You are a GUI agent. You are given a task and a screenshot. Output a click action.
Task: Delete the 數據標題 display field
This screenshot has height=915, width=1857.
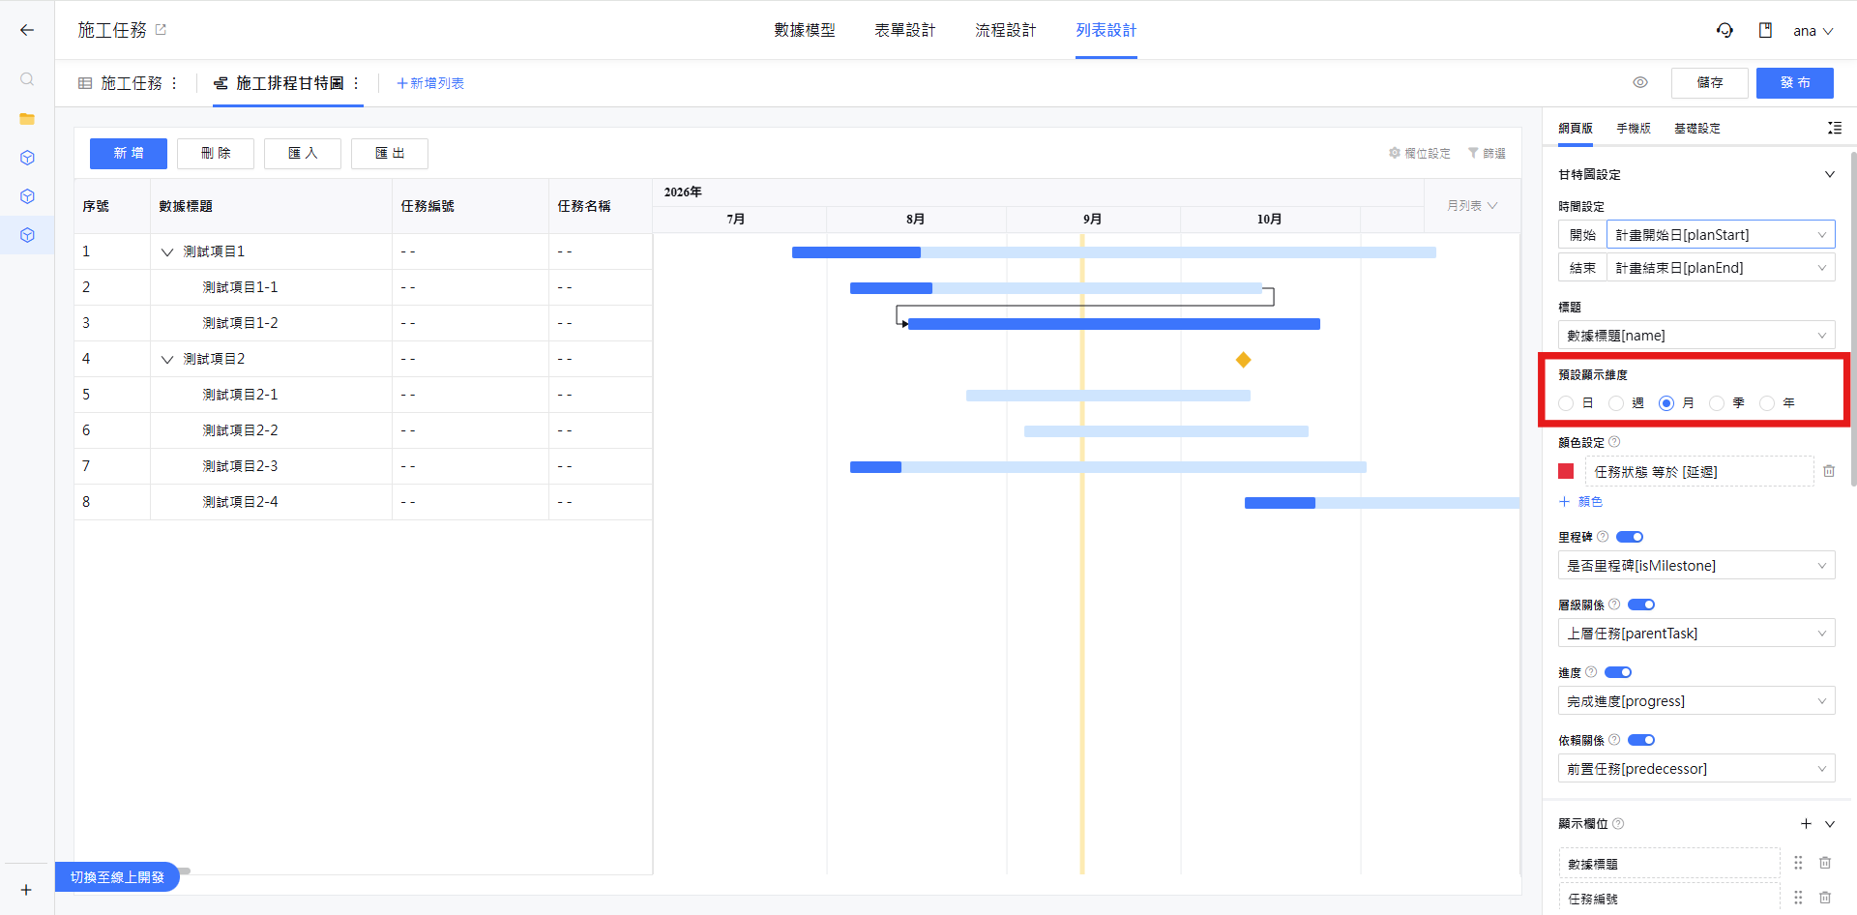pyautogui.click(x=1825, y=863)
